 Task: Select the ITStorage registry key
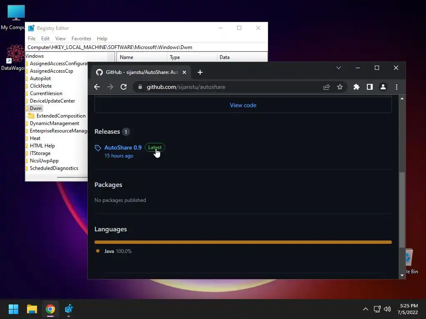pos(40,153)
